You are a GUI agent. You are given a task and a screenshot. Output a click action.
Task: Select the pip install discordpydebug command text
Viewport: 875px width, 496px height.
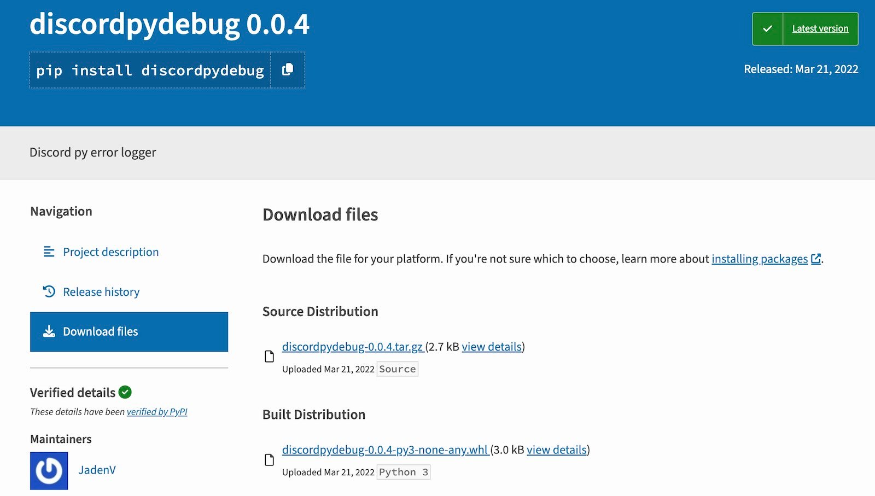pyautogui.click(x=150, y=70)
